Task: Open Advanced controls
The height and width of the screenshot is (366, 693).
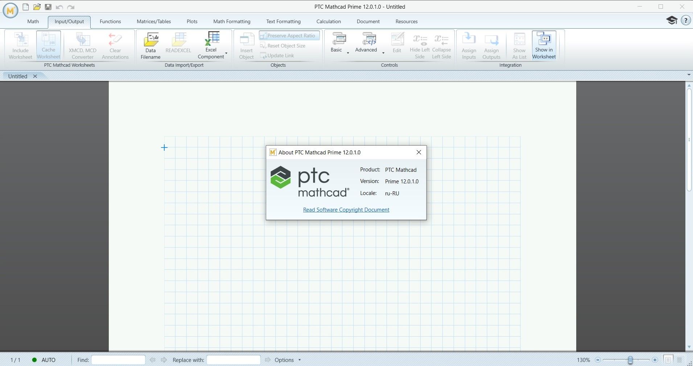Action: coord(366,43)
